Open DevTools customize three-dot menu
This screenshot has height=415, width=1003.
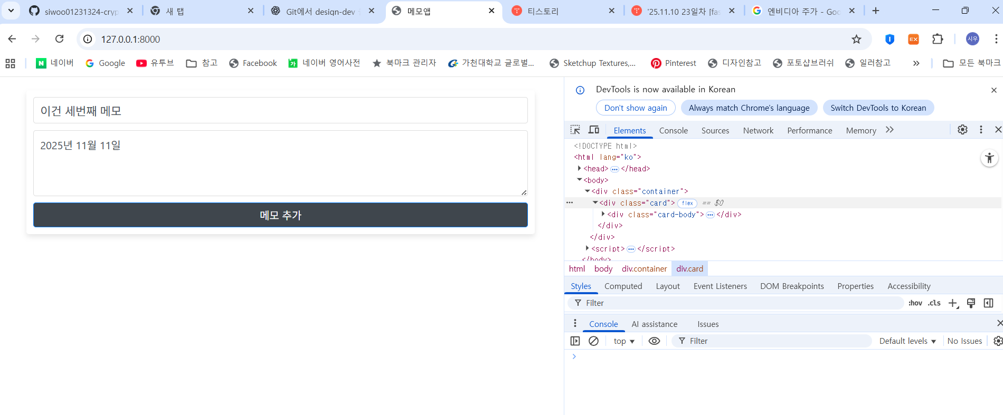point(981,130)
